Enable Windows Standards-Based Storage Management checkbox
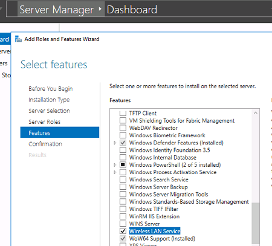The image size is (272, 246). click(x=123, y=202)
